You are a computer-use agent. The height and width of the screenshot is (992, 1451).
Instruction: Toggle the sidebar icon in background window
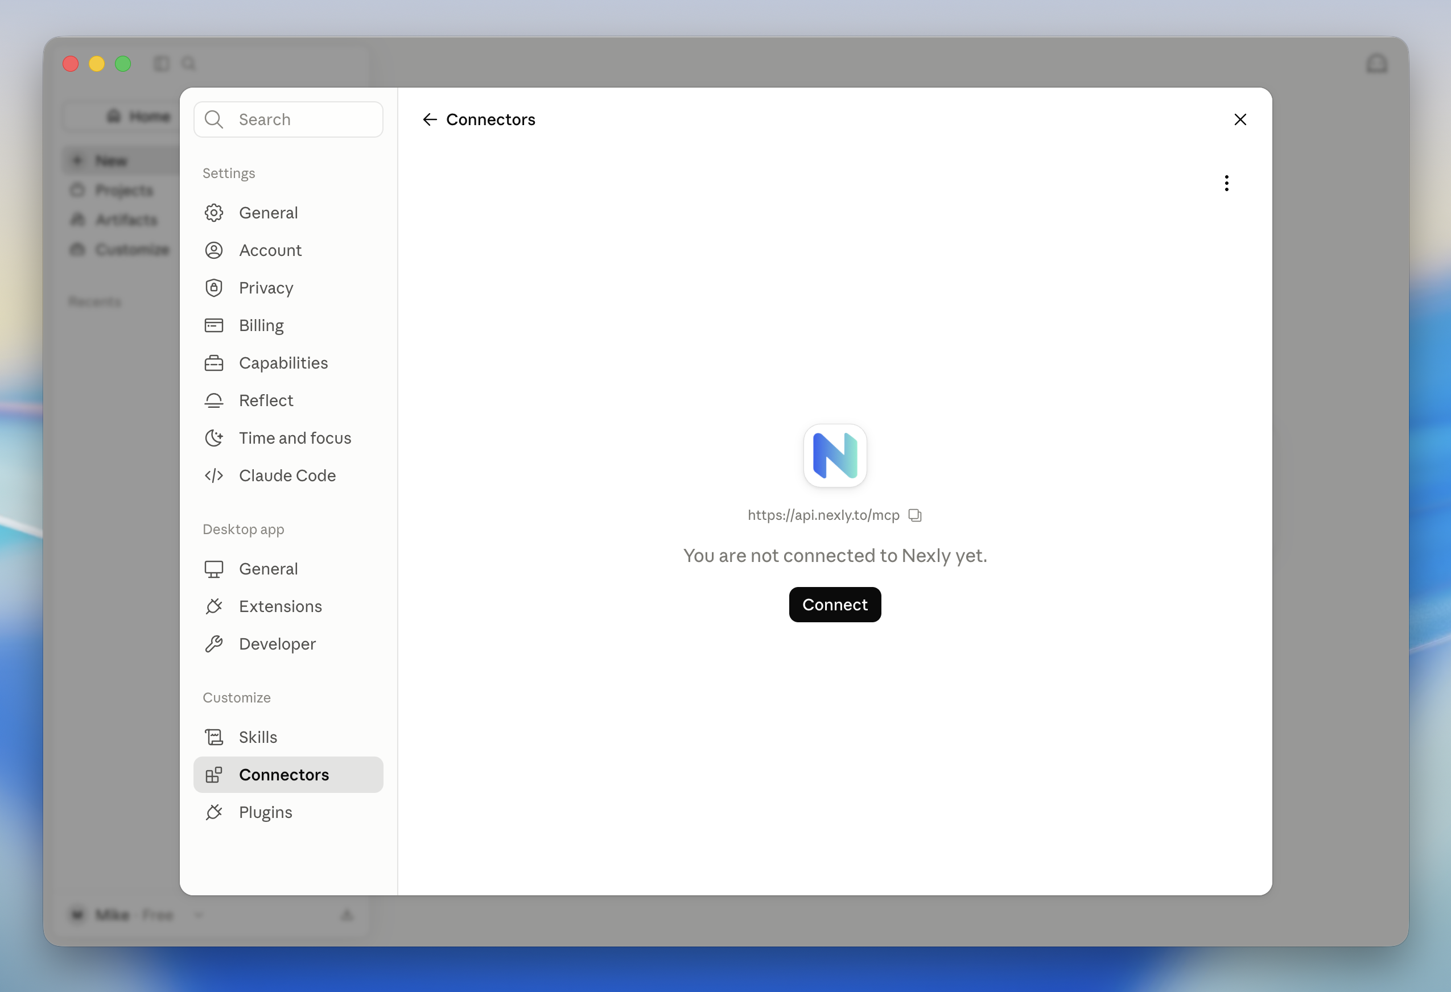coord(162,64)
